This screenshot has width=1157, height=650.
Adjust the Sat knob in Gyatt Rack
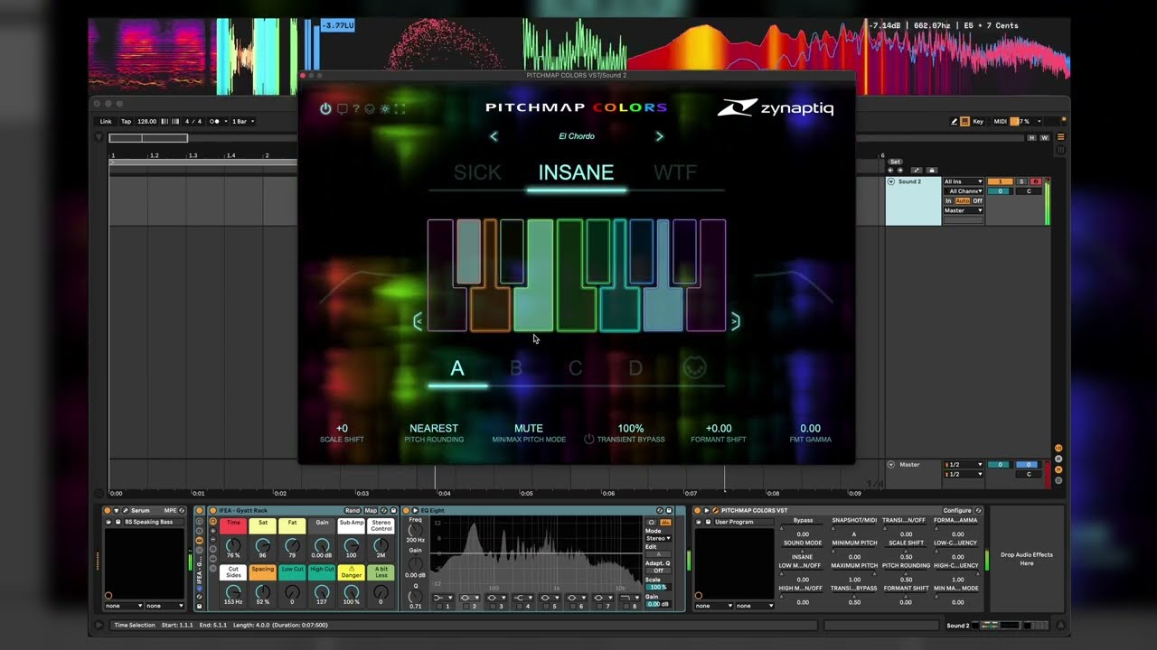[262, 546]
